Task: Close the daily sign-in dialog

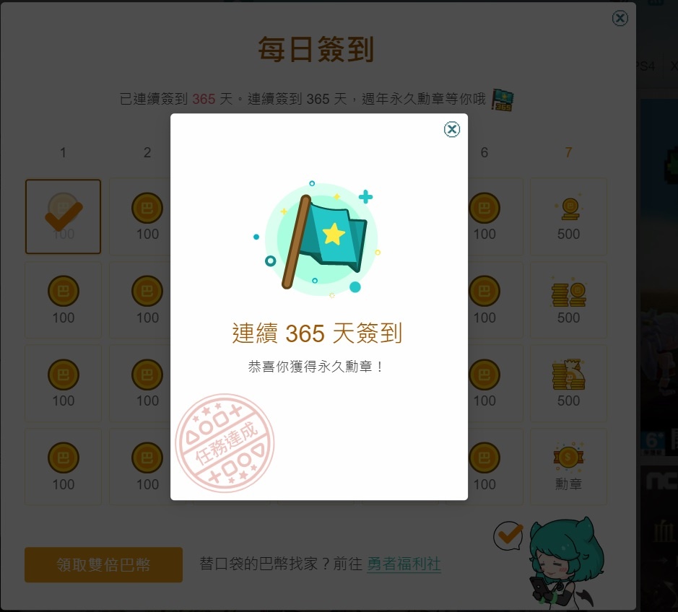Action: pos(620,18)
